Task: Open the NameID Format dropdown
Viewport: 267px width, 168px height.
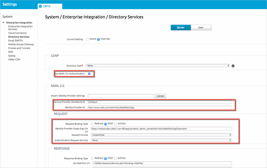Action: 161,135
